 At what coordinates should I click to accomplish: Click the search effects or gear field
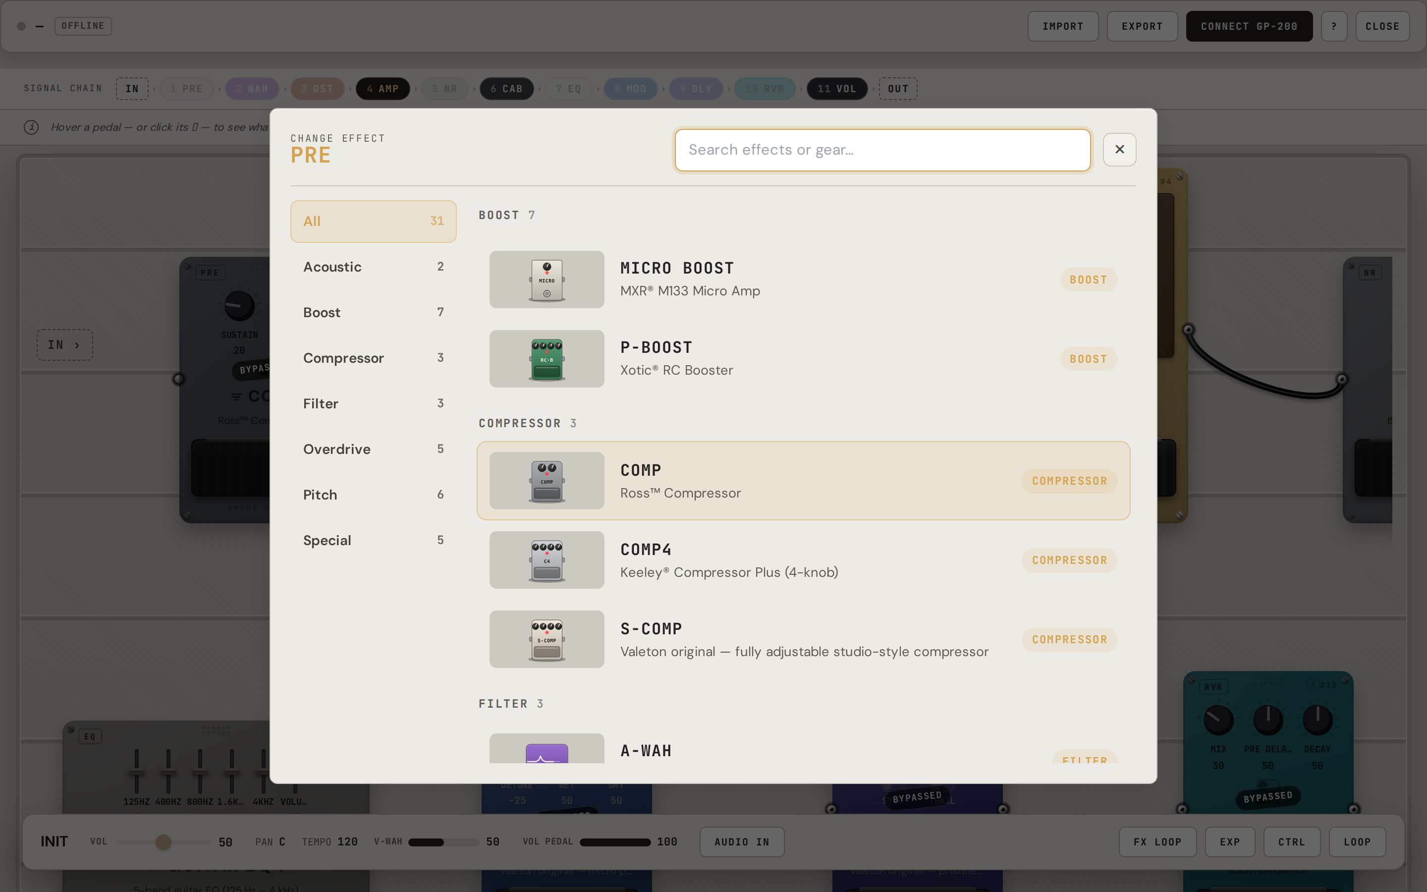pos(882,150)
